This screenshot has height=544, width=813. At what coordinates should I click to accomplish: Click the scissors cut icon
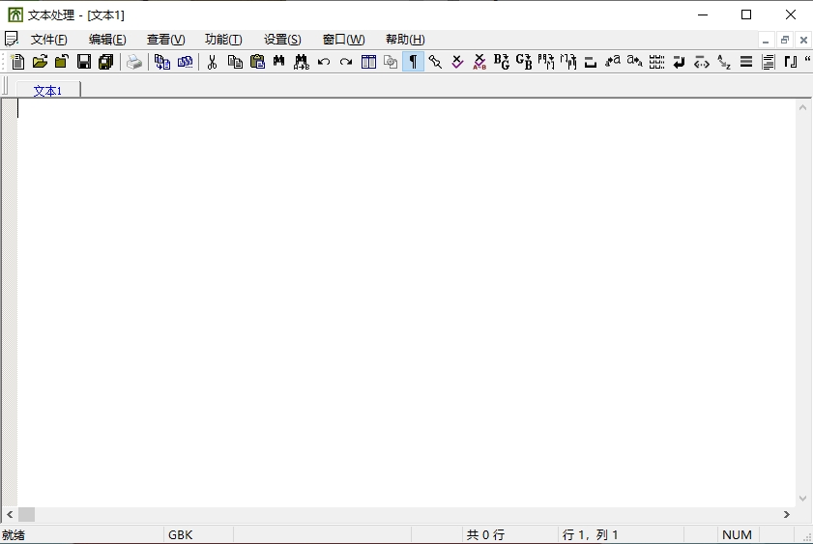(x=212, y=62)
